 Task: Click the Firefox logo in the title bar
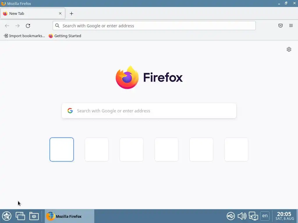pyautogui.click(x=3, y=3)
